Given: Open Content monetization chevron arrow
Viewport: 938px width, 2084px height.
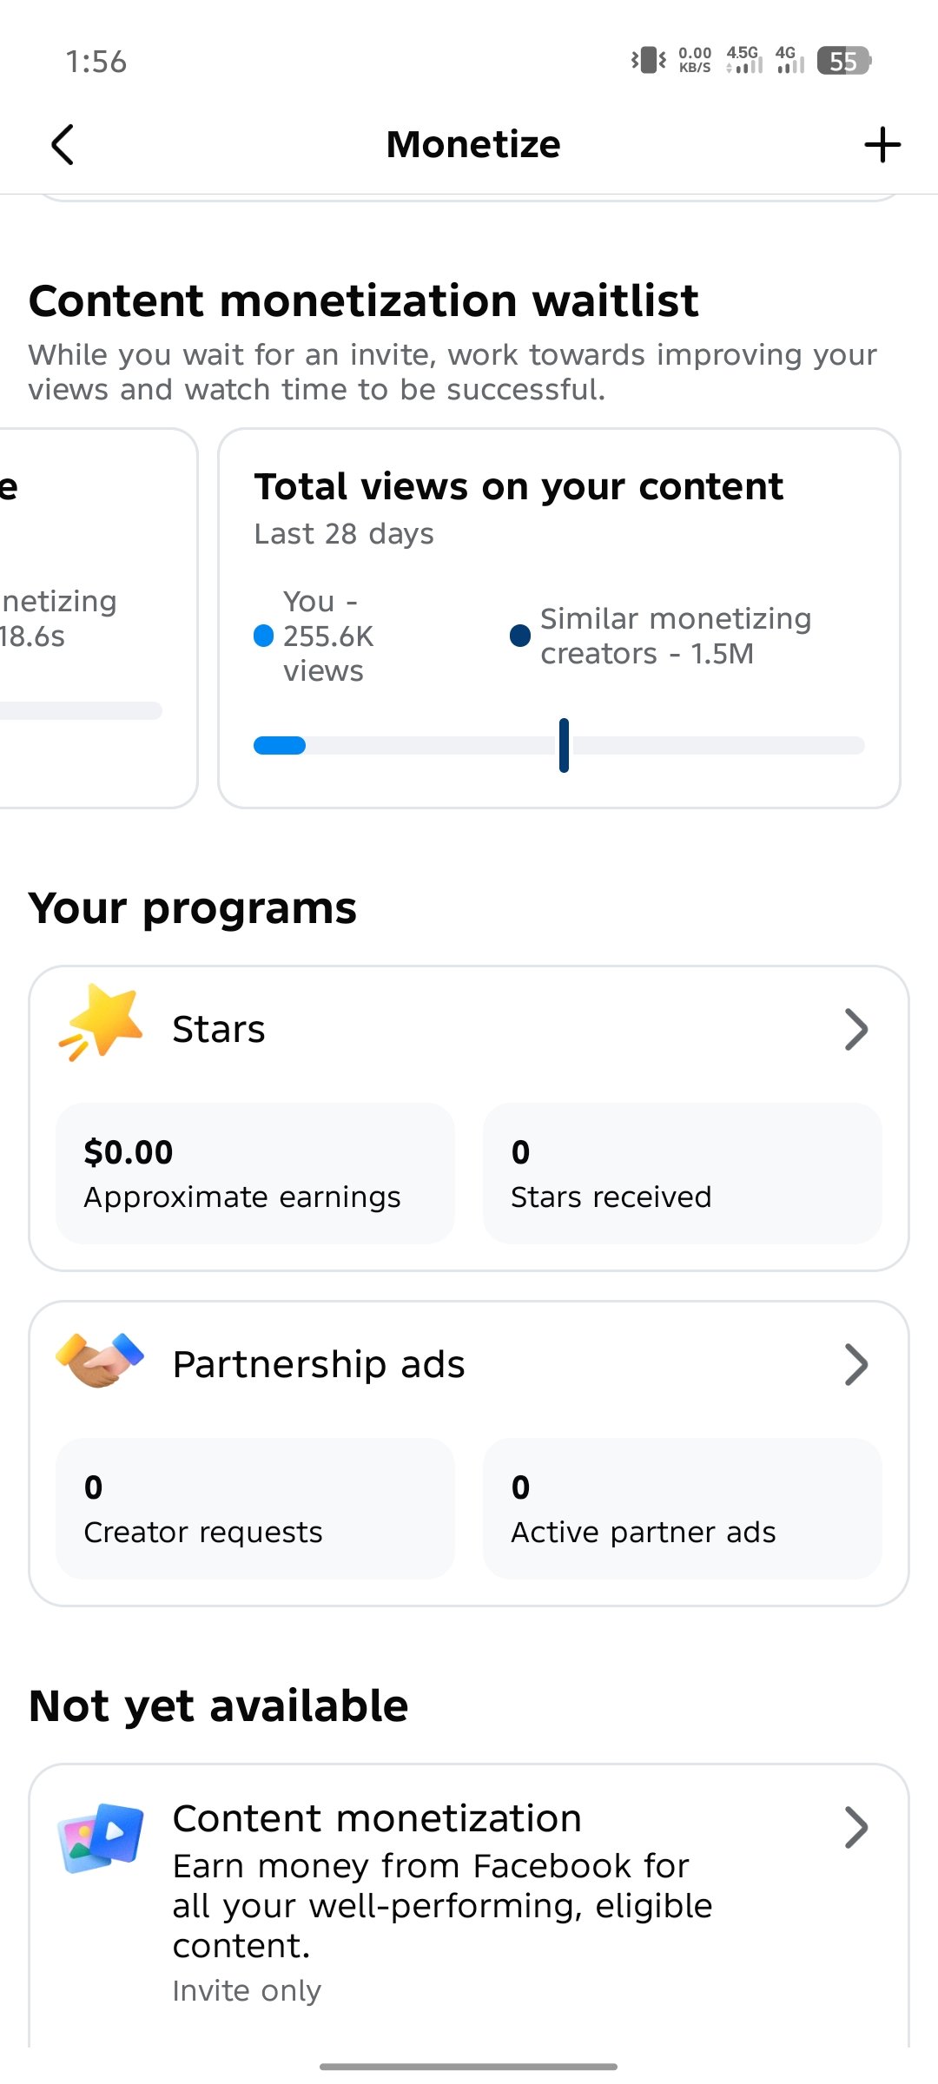Looking at the screenshot, I should click(856, 1828).
